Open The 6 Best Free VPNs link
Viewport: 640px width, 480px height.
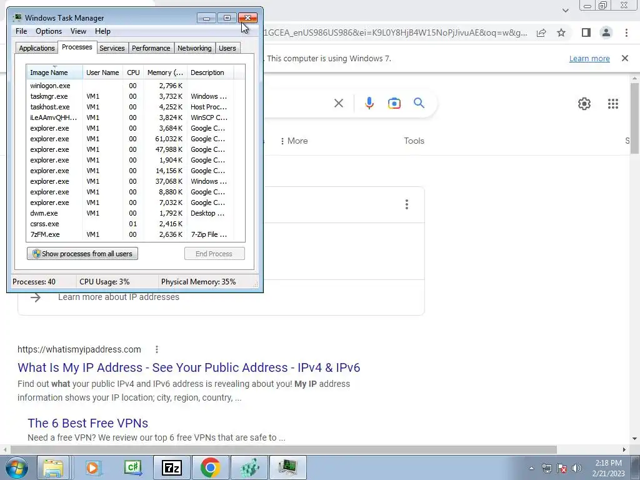(x=87, y=423)
